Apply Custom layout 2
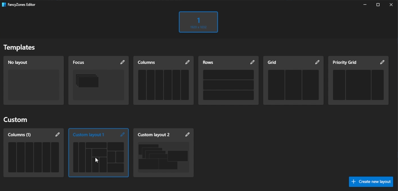The height and width of the screenshot is (191, 398). [x=163, y=157]
